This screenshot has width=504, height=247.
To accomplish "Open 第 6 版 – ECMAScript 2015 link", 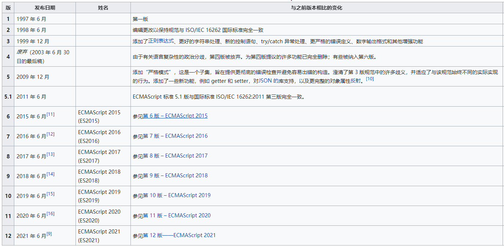I will tap(175, 116).
